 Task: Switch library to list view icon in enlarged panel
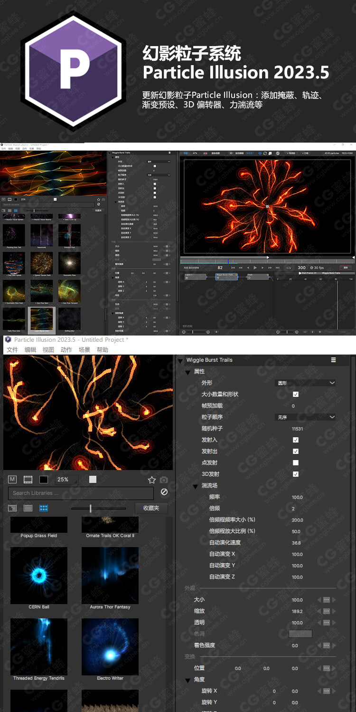28,508
